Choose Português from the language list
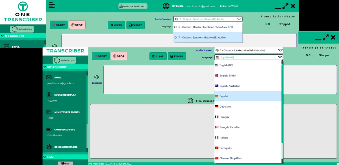Screen dimensions: 339x165 tap(248, 148)
